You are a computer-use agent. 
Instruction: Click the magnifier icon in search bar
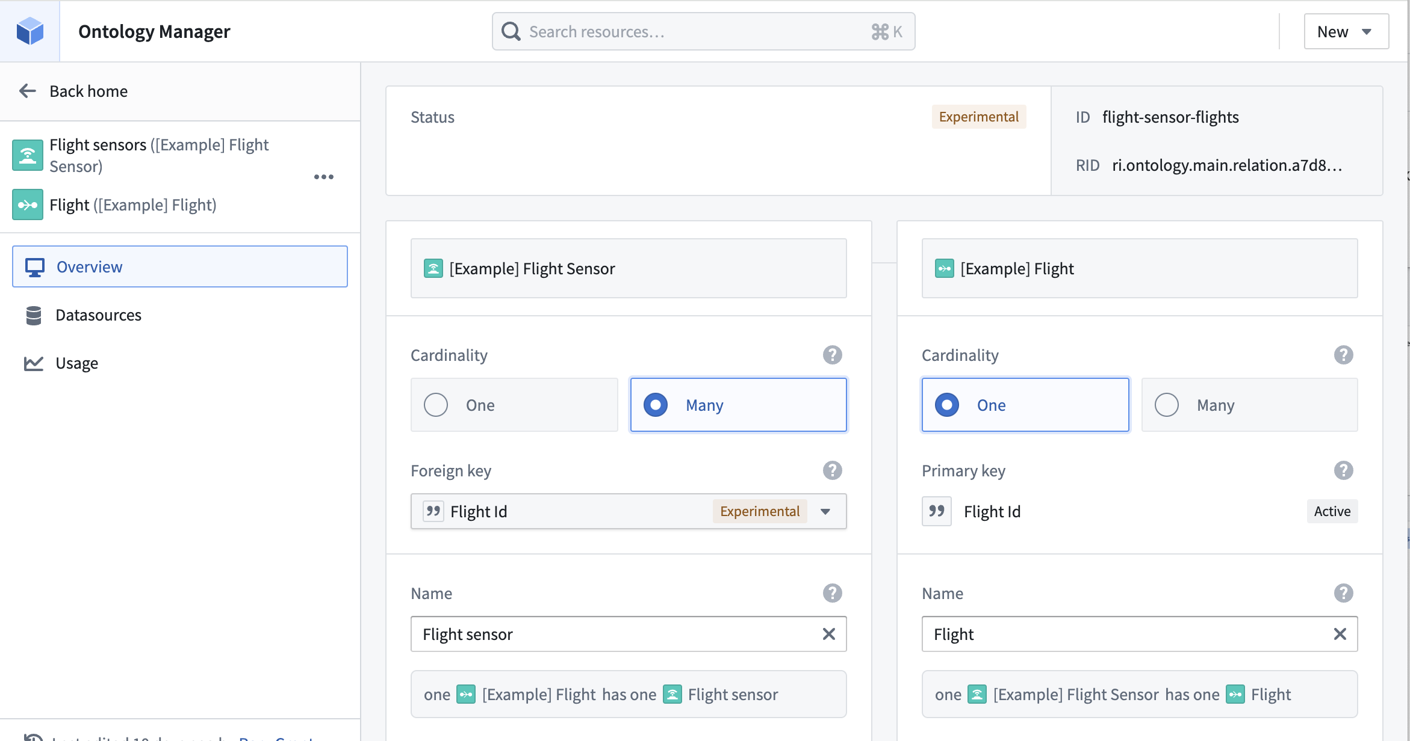(x=511, y=31)
